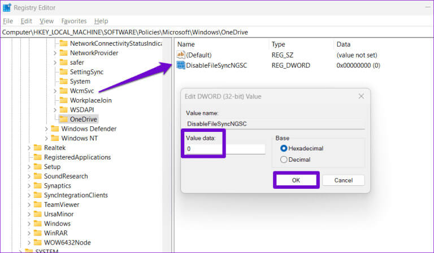Viewport: 434px width, 253px height.
Task: Click the NetworkConnectivityStatusIndicator folder icon
Action: point(64,43)
